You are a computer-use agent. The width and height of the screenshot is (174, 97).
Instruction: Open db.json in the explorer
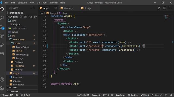pos(17,25)
